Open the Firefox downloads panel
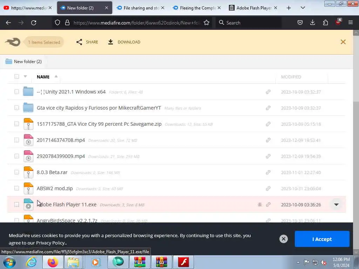This screenshot has height=269, width=359. [312, 23]
